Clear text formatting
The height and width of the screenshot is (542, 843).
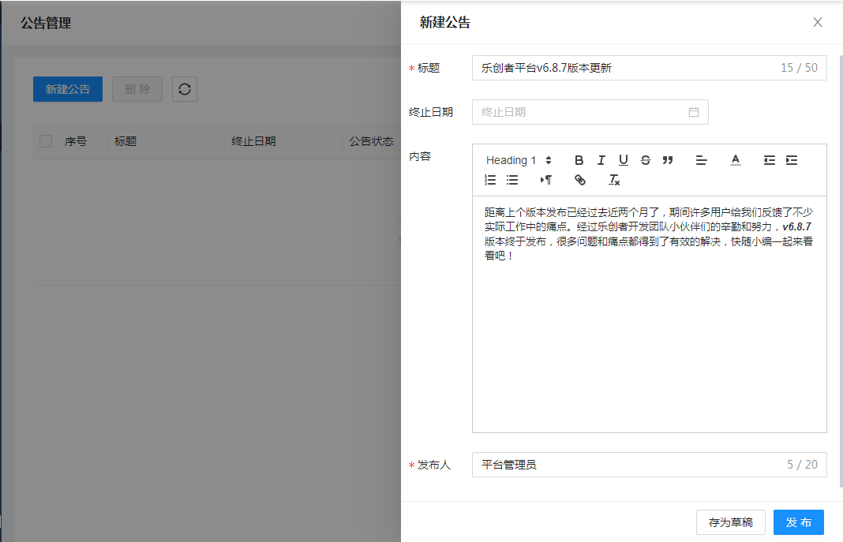coord(614,180)
